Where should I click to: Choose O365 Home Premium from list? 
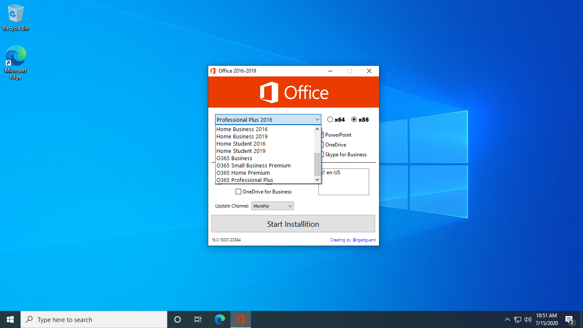click(265, 173)
